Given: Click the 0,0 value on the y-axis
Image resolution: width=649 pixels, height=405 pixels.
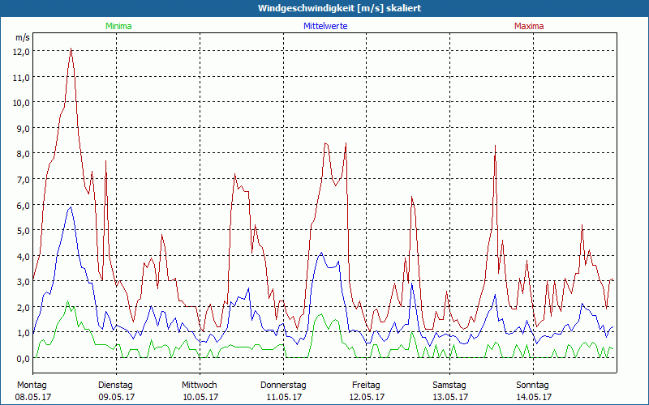Looking at the screenshot, I should pyautogui.click(x=22, y=359).
